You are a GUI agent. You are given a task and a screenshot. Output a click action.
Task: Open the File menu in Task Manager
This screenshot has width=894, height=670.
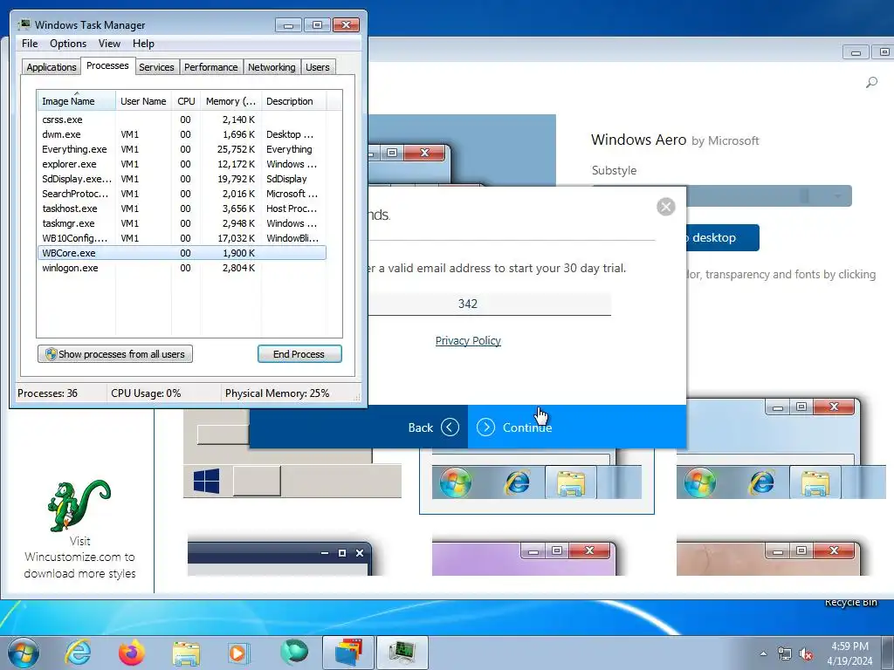pos(30,44)
